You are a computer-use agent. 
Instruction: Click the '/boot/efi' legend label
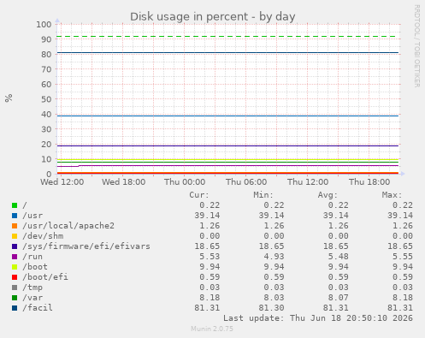point(45,277)
